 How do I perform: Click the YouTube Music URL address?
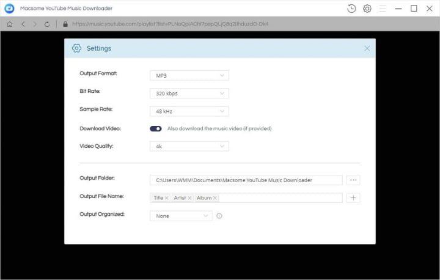[170, 24]
